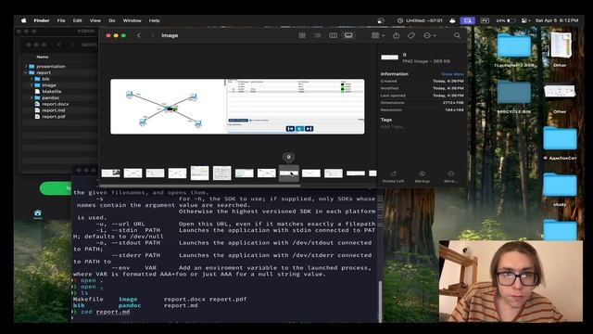Click the Share icon in Finder toolbar
This screenshot has height=334, width=593.
(396, 35)
